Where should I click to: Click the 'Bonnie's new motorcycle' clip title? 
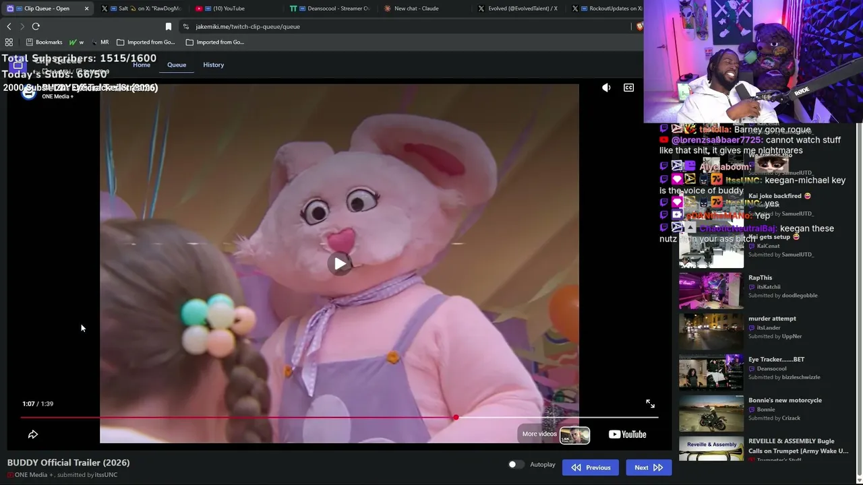tap(785, 400)
